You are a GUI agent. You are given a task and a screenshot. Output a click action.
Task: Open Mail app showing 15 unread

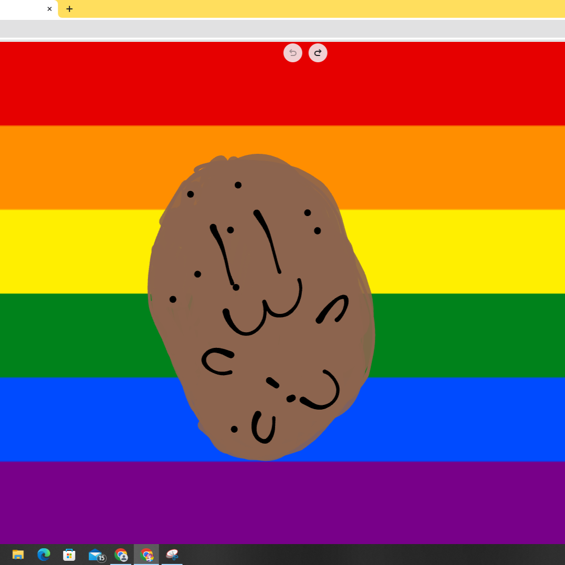(96, 555)
